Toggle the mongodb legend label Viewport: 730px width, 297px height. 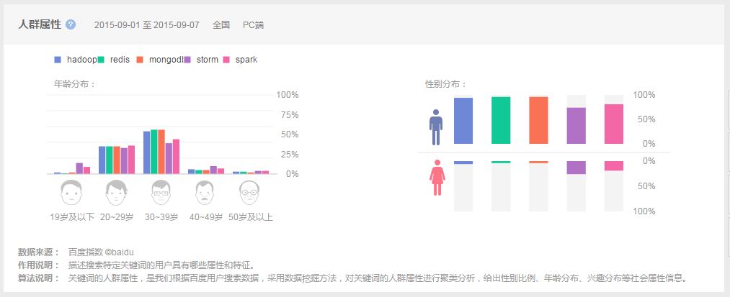click(x=166, y=60)
